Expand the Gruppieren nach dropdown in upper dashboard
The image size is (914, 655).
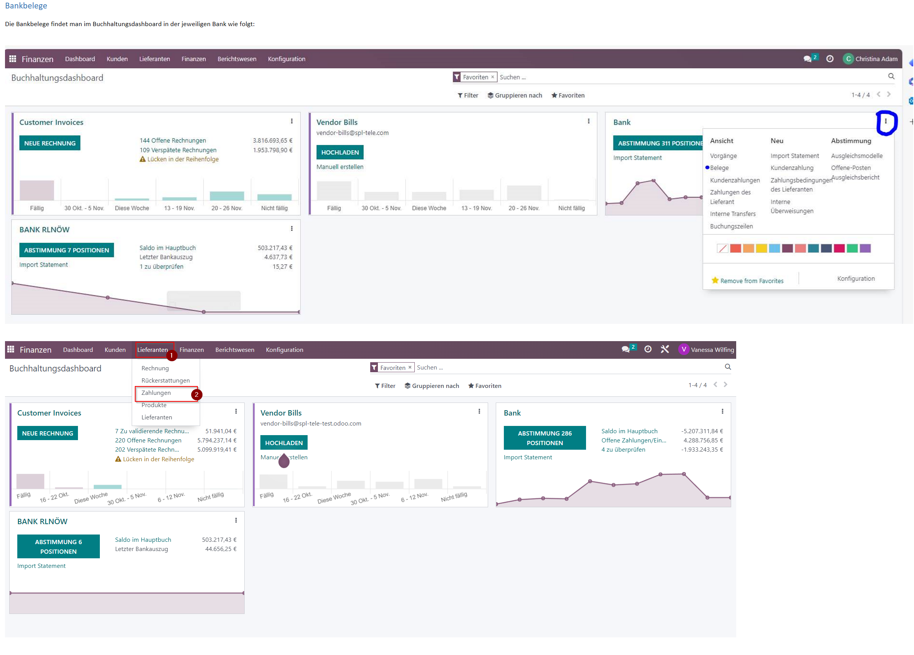515,96
